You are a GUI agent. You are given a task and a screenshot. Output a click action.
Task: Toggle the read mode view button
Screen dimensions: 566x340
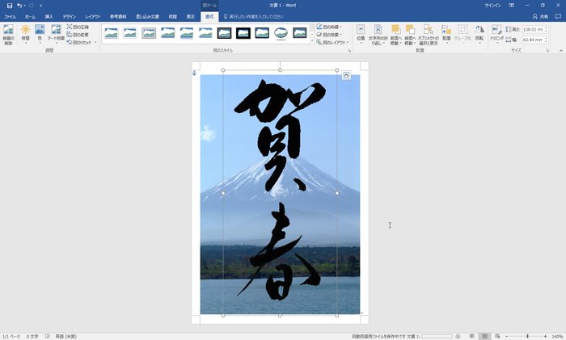(471, 336)
